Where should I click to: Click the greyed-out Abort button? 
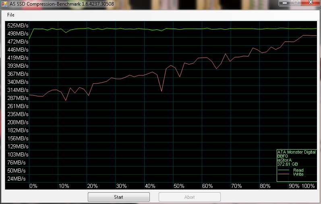click(189, 197)
